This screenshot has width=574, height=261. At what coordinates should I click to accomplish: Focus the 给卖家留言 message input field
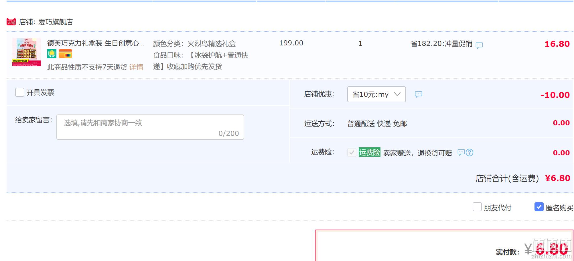click(x=150, y=127)
